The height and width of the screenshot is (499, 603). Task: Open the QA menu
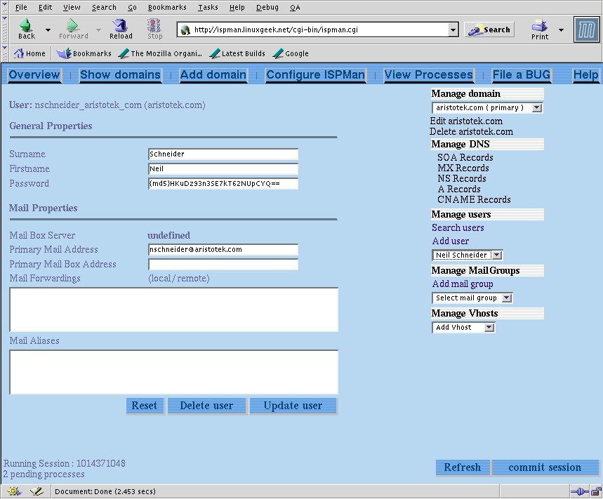pos(295,7)
